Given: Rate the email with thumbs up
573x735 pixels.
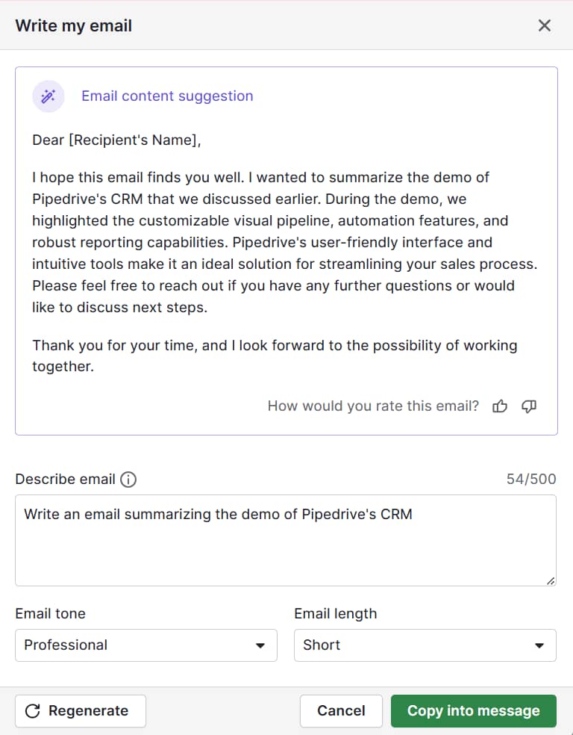Looking at the screenshot, I should (x=500, y=406).
